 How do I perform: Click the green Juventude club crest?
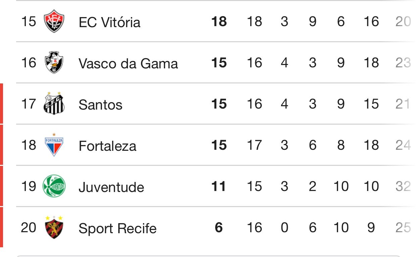54,186
